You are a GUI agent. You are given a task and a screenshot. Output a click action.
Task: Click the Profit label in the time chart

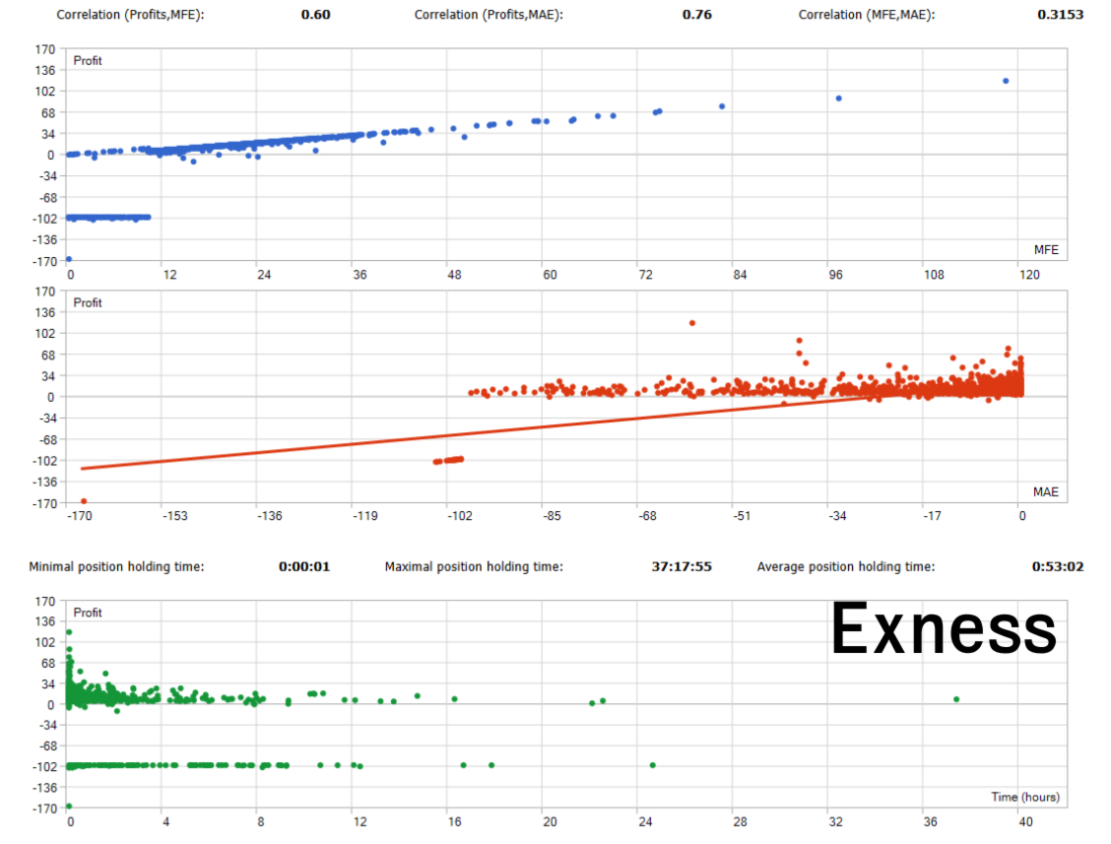point(88,613)
